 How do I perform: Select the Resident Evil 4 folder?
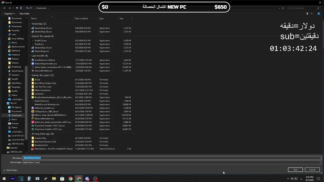(41, 145)
